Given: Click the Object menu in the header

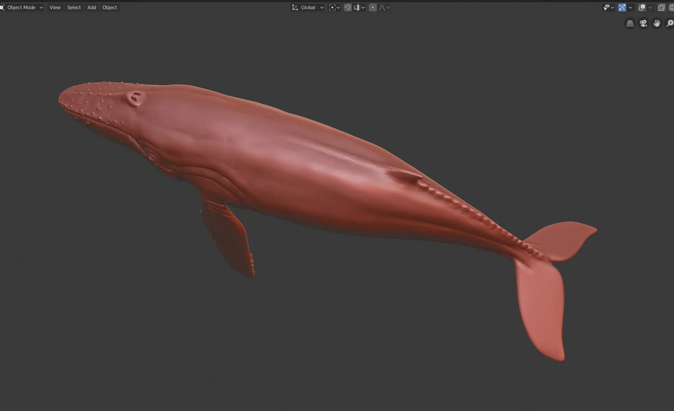Looking at the screenshot, I should pyautogui.click(x=109, y=7).
